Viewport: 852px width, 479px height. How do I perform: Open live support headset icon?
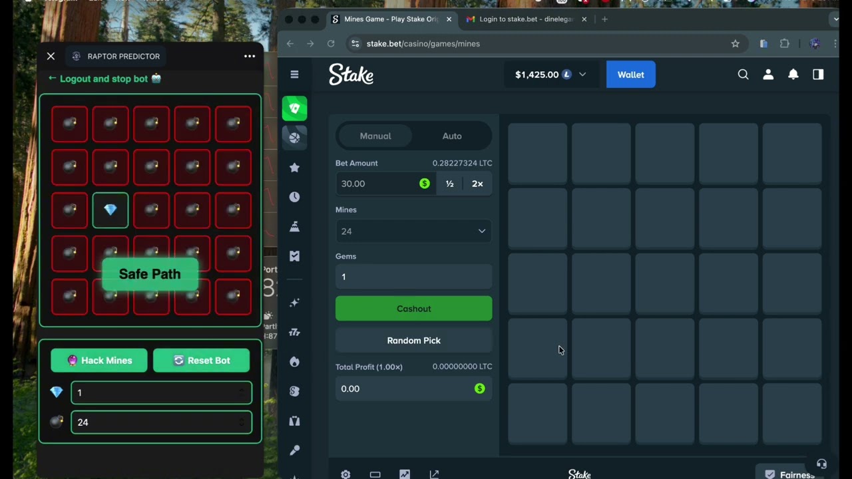click(821, 464)
